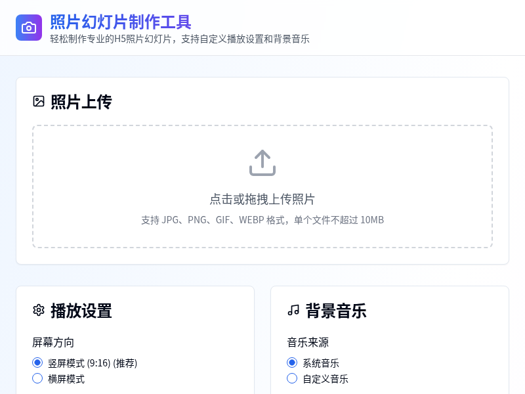525x394 pixels.
Task: Click the upload arrow icon
Action: [x=262, y=163]
